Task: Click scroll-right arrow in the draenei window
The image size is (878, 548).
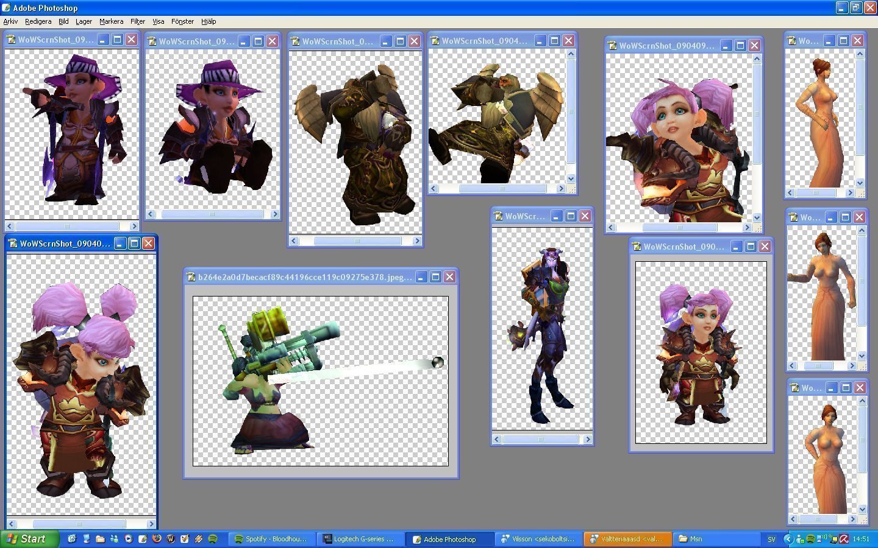Action: 588,439
